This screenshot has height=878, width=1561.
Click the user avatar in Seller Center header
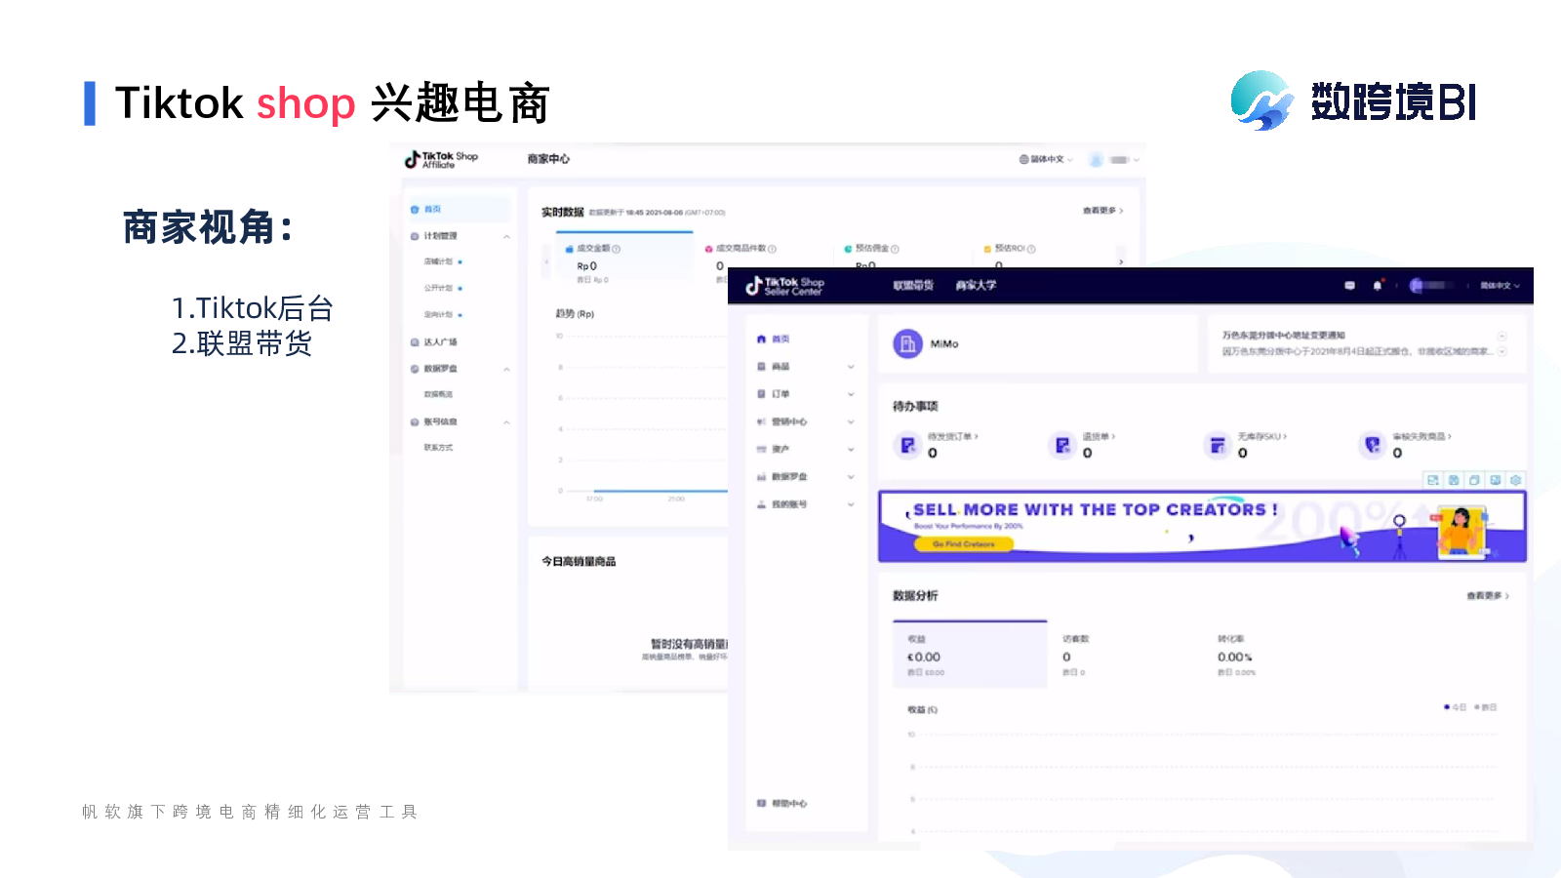tap(1417, 286)
